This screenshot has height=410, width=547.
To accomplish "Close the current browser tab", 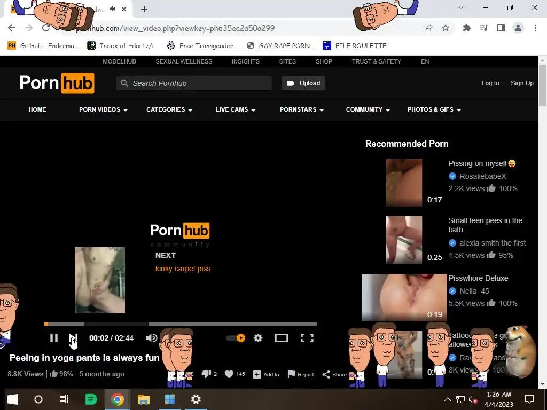I will click(124, 9).
